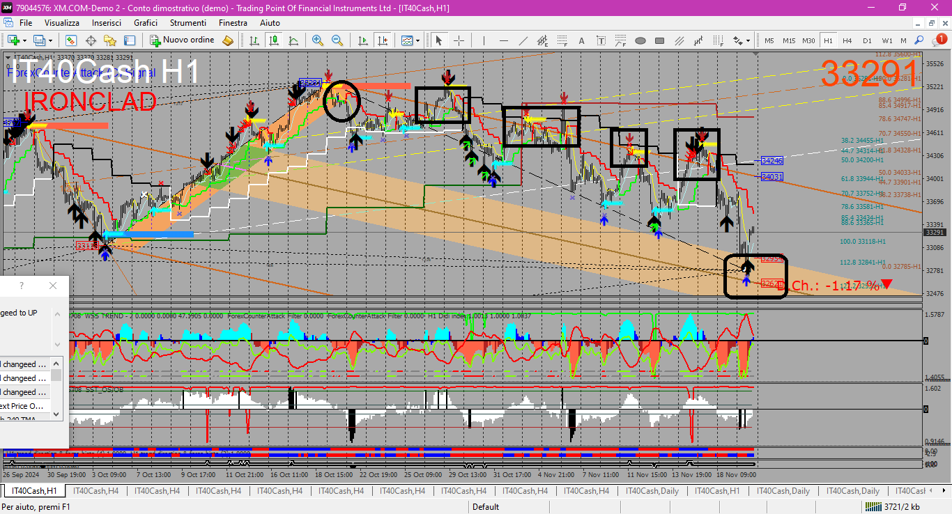
Task: Expand the templates dropdown arrow
Action: [x=417, y=40]
